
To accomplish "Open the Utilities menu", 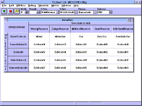I will (21, 6).
